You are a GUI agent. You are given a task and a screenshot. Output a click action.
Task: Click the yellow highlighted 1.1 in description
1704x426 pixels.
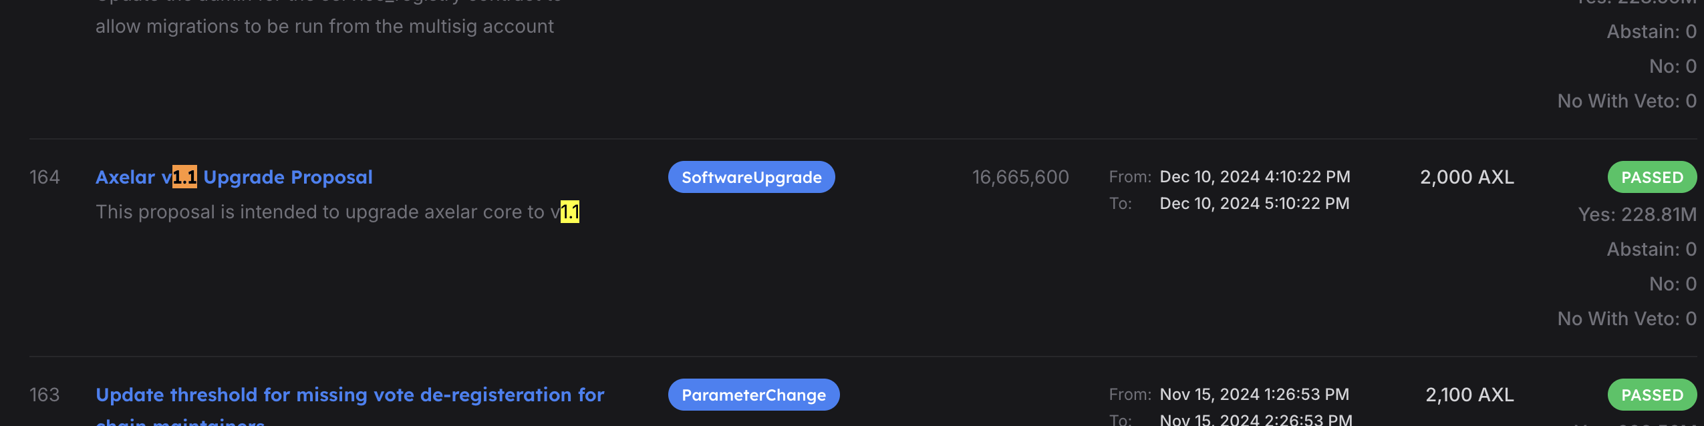tap(570, 212)
